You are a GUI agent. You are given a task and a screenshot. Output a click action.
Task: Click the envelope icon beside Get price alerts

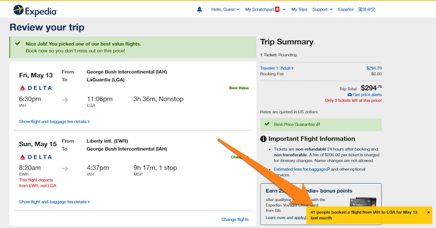pos(349,95)
